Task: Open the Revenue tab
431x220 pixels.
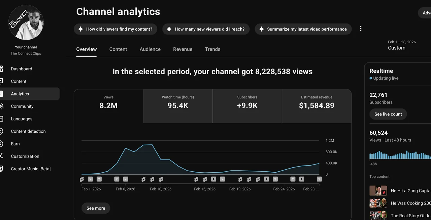Action: [183, 49]
